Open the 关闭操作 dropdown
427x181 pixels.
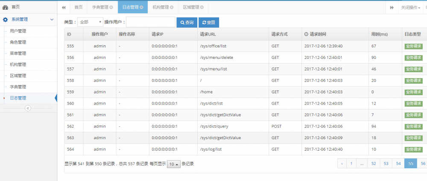click(x=410, y=7)
